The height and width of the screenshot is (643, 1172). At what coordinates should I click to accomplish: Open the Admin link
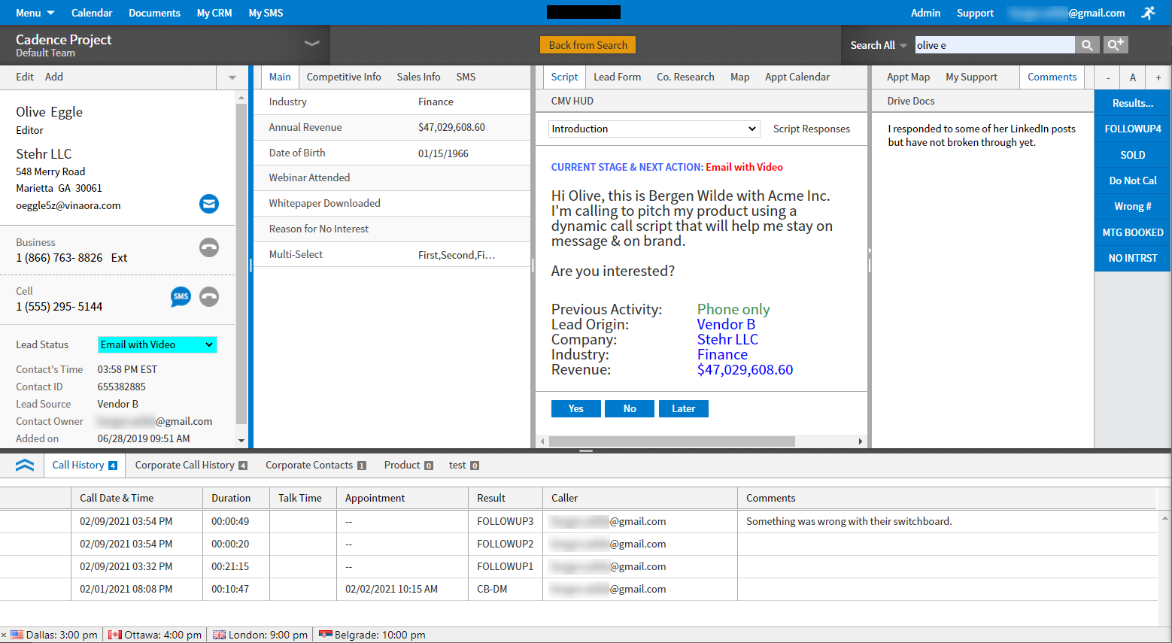pos(925,13)
